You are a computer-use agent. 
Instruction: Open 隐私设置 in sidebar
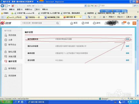tap(10, 52)
